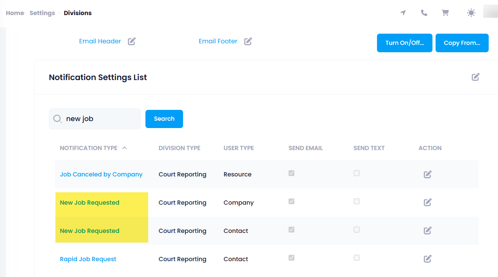Toggle Send Text for Rapid Job Request
The height and width of the screenshot is (277, 498).
point(356,258)
